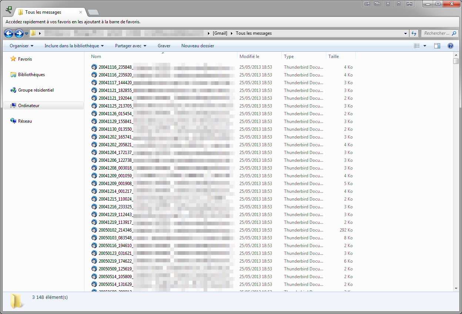Expand the Organiser dropdown menu
462x314 pixels.
coord(21,46)
